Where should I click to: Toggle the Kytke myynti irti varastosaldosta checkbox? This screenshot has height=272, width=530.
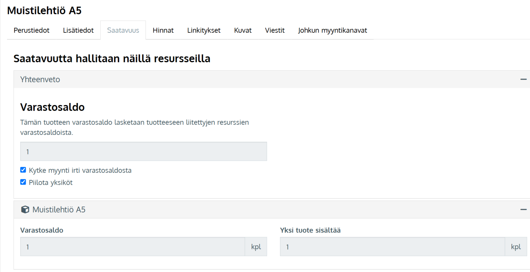pos(23,170)
